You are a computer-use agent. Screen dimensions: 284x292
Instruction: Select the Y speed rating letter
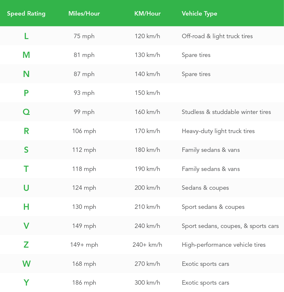click(26, 283)
